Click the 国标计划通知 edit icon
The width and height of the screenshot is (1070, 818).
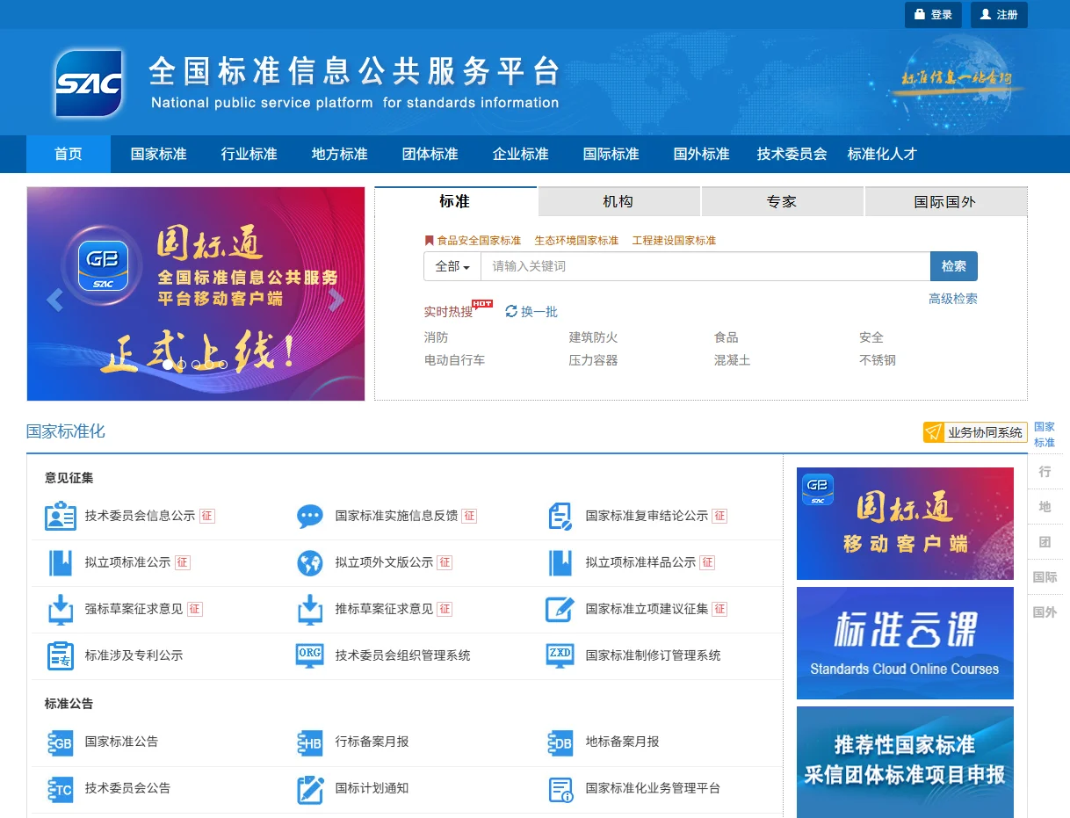(309, 789)
